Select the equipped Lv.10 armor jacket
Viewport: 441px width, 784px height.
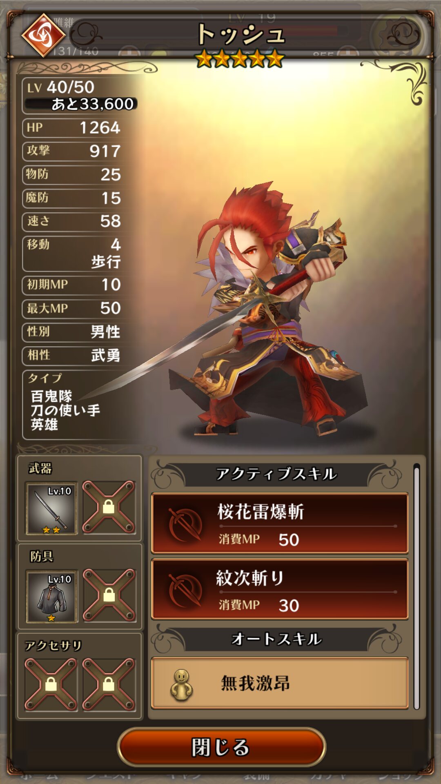pyautogui.click(x=51, y=597)
